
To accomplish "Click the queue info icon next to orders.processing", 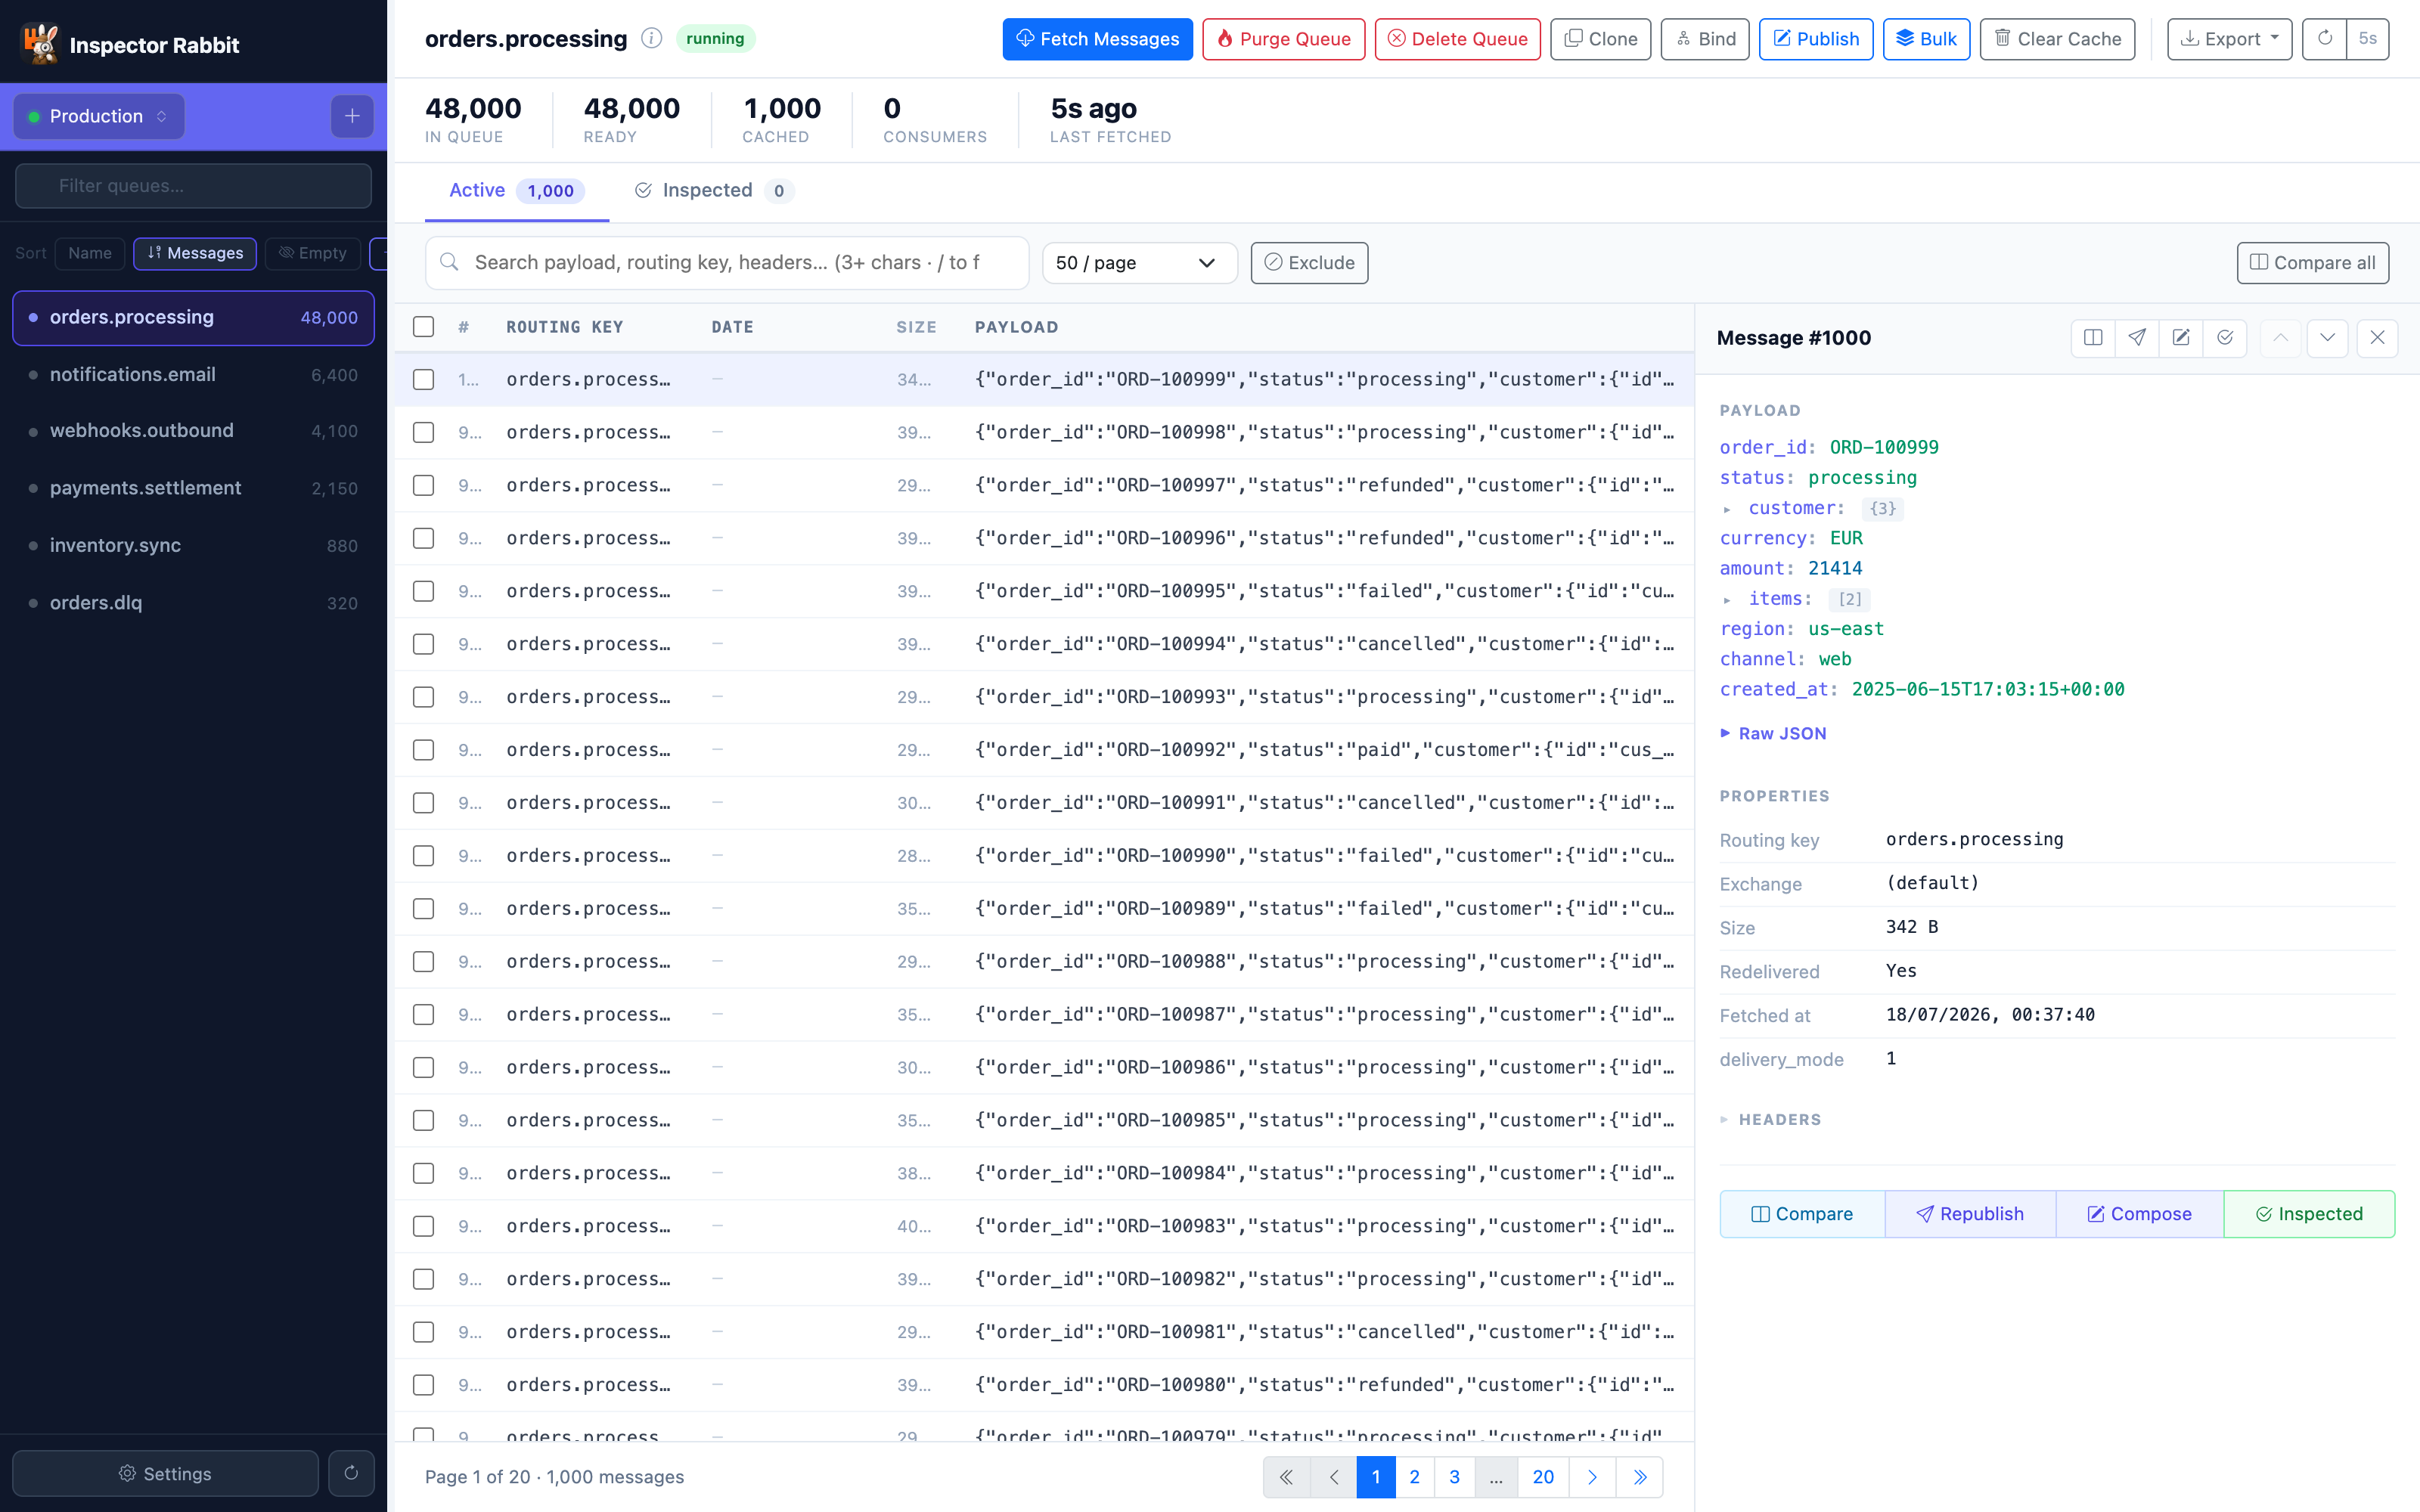I will pos(651,39).
